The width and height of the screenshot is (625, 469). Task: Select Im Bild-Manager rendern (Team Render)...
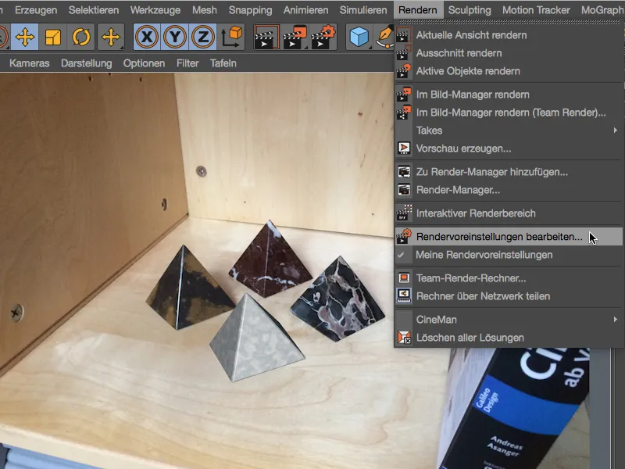click(x=509, y=113)
